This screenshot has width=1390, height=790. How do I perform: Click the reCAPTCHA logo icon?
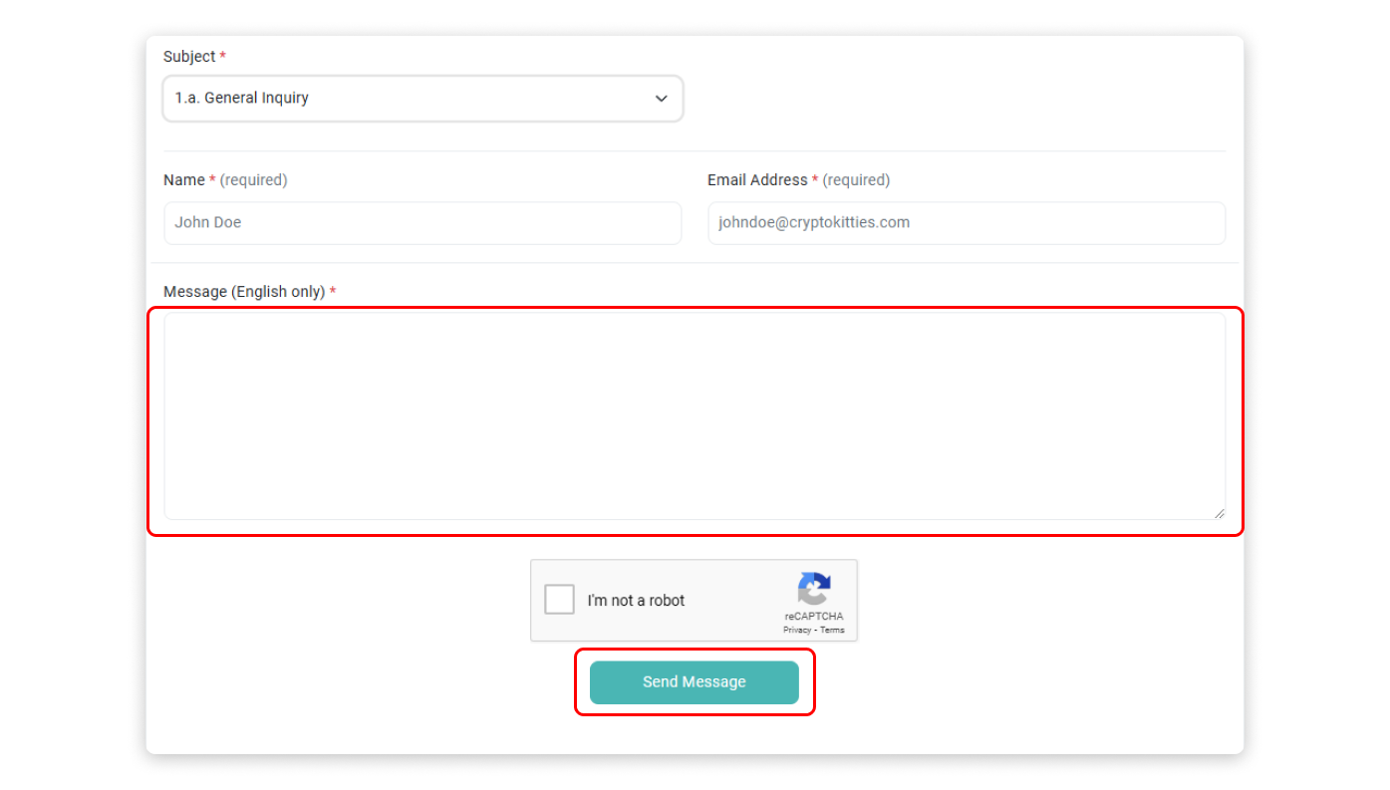[813, 589]
